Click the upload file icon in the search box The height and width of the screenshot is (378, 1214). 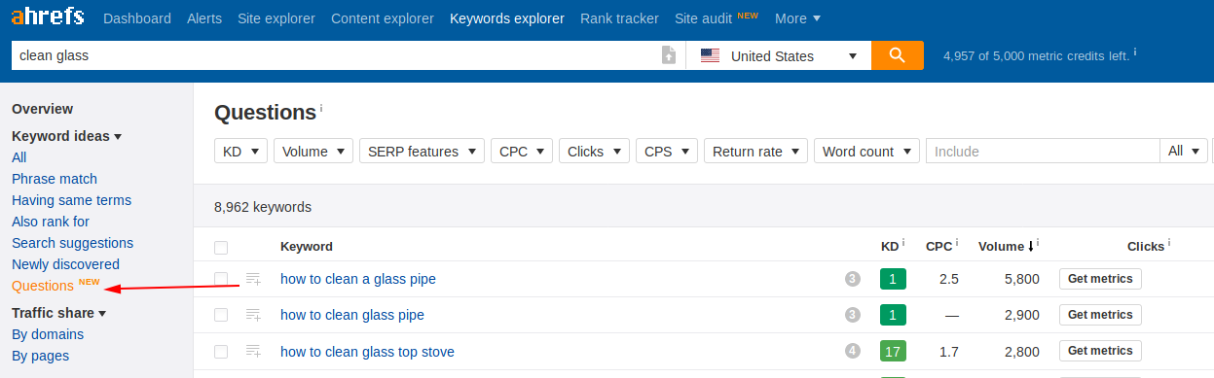[669, 55]
